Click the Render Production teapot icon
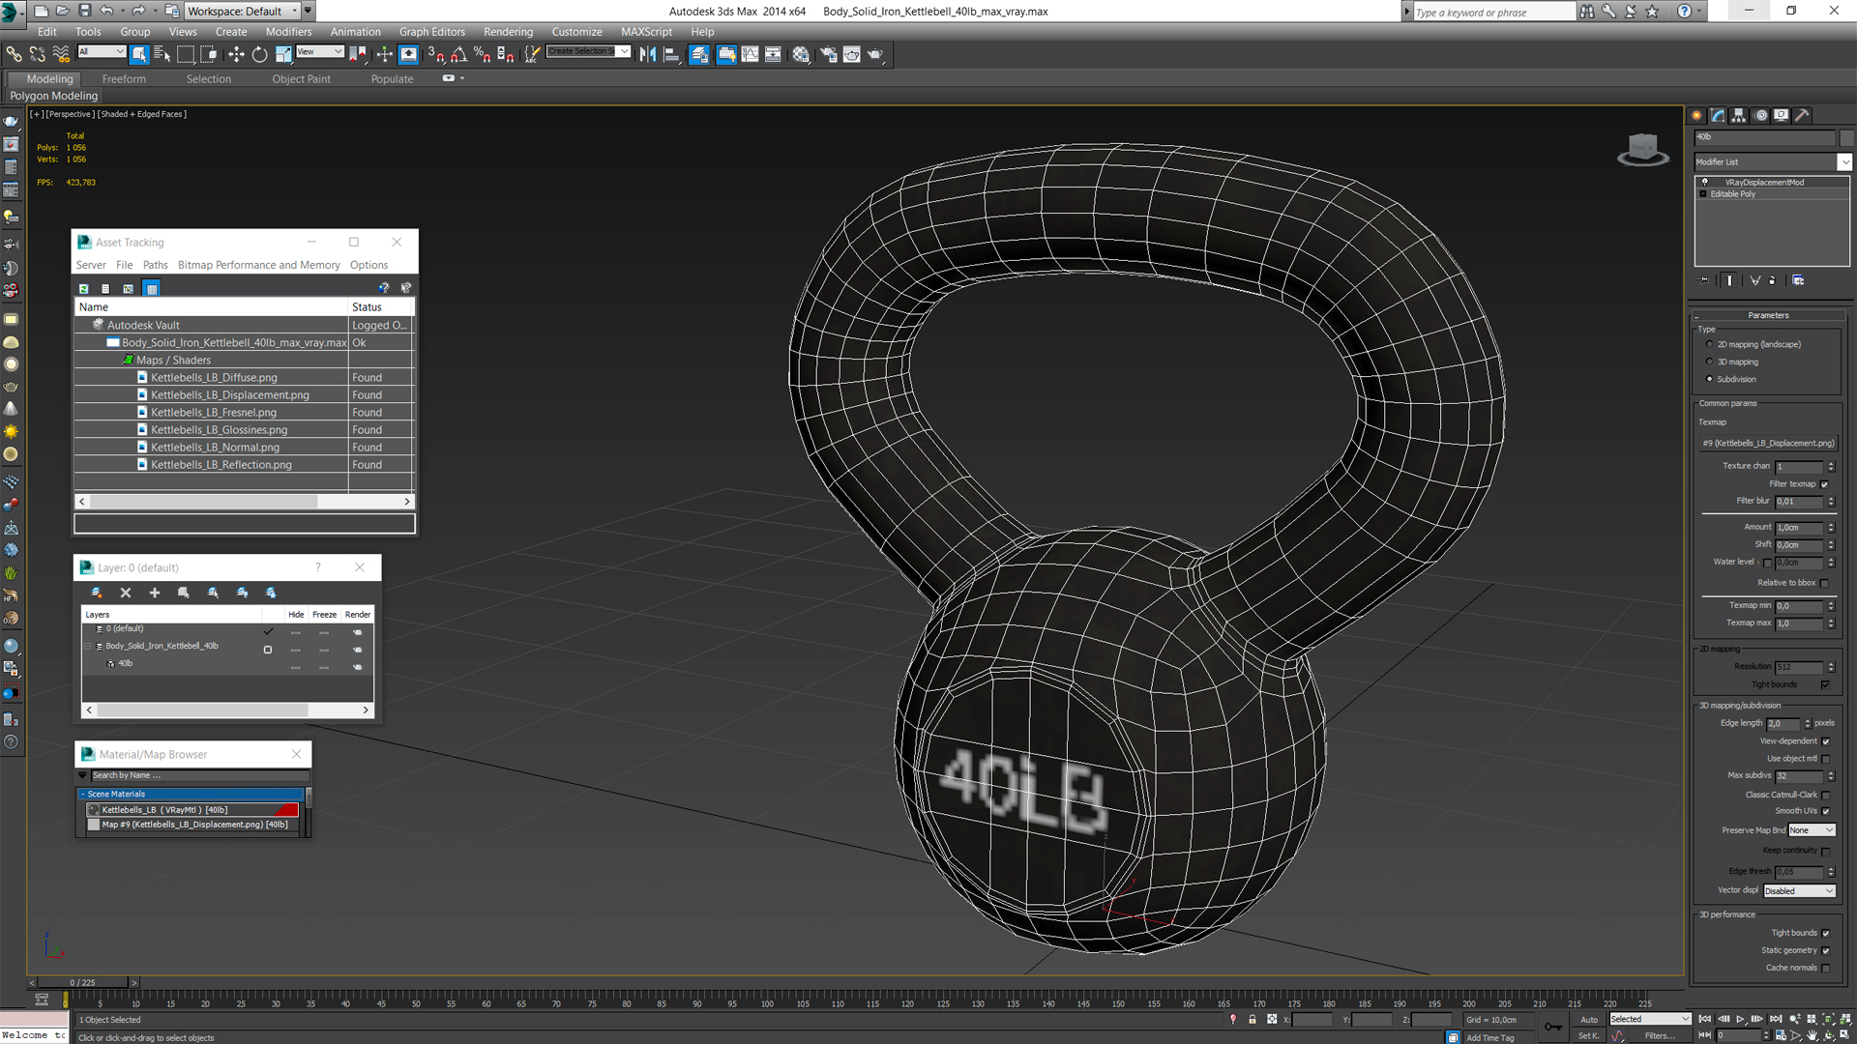 (875, 54)
